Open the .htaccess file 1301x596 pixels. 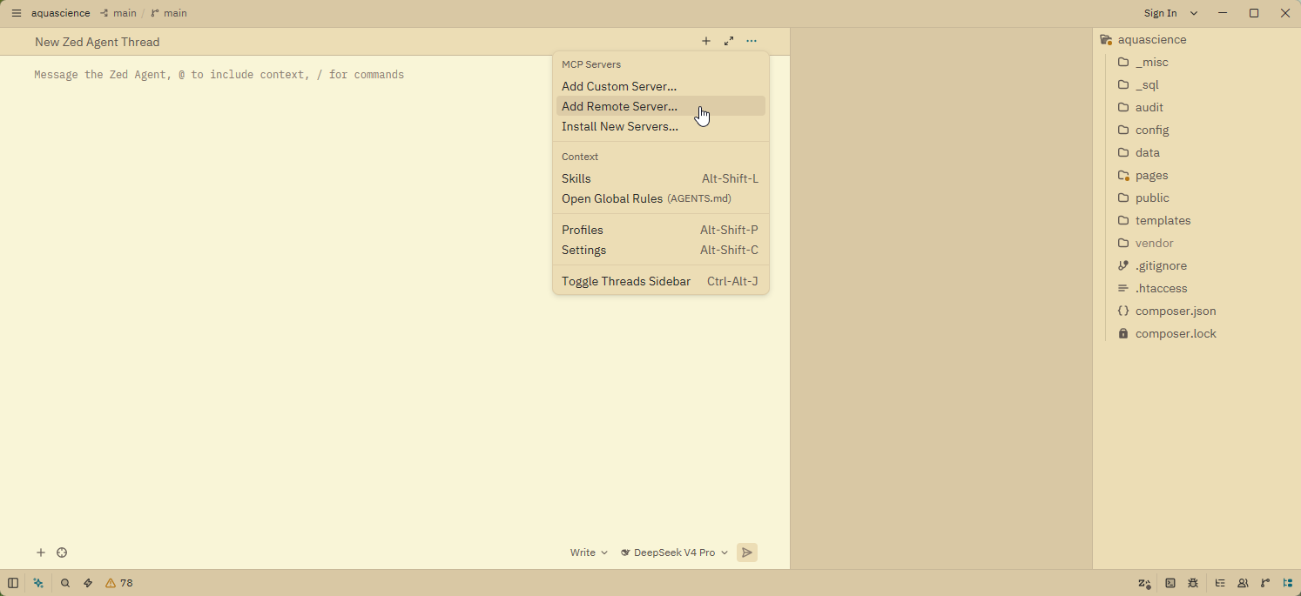tap(1197, 288)
